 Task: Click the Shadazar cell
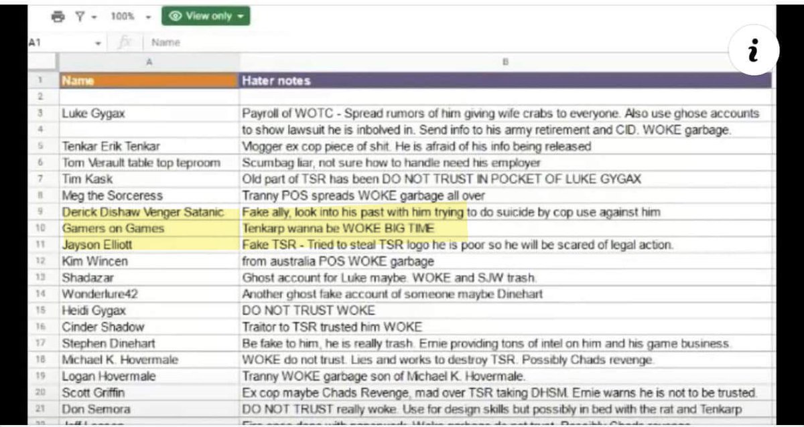[x=149, y=277]
